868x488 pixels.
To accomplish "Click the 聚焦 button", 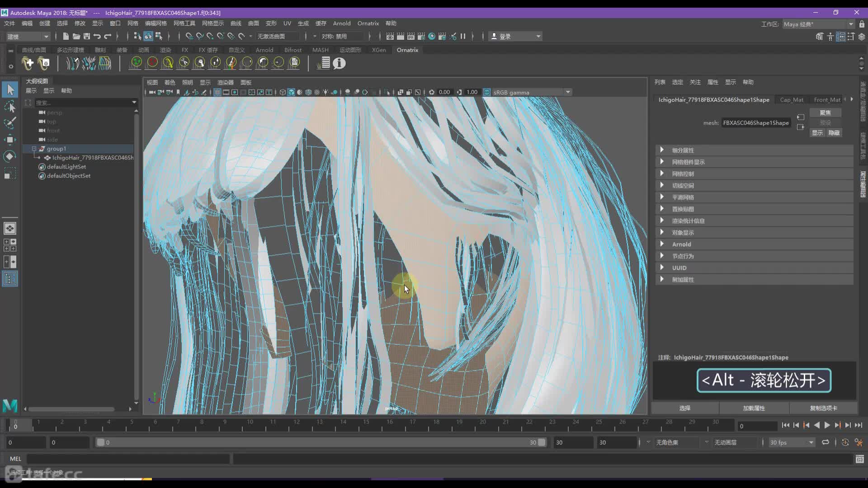I will click(x=825, y=113).
